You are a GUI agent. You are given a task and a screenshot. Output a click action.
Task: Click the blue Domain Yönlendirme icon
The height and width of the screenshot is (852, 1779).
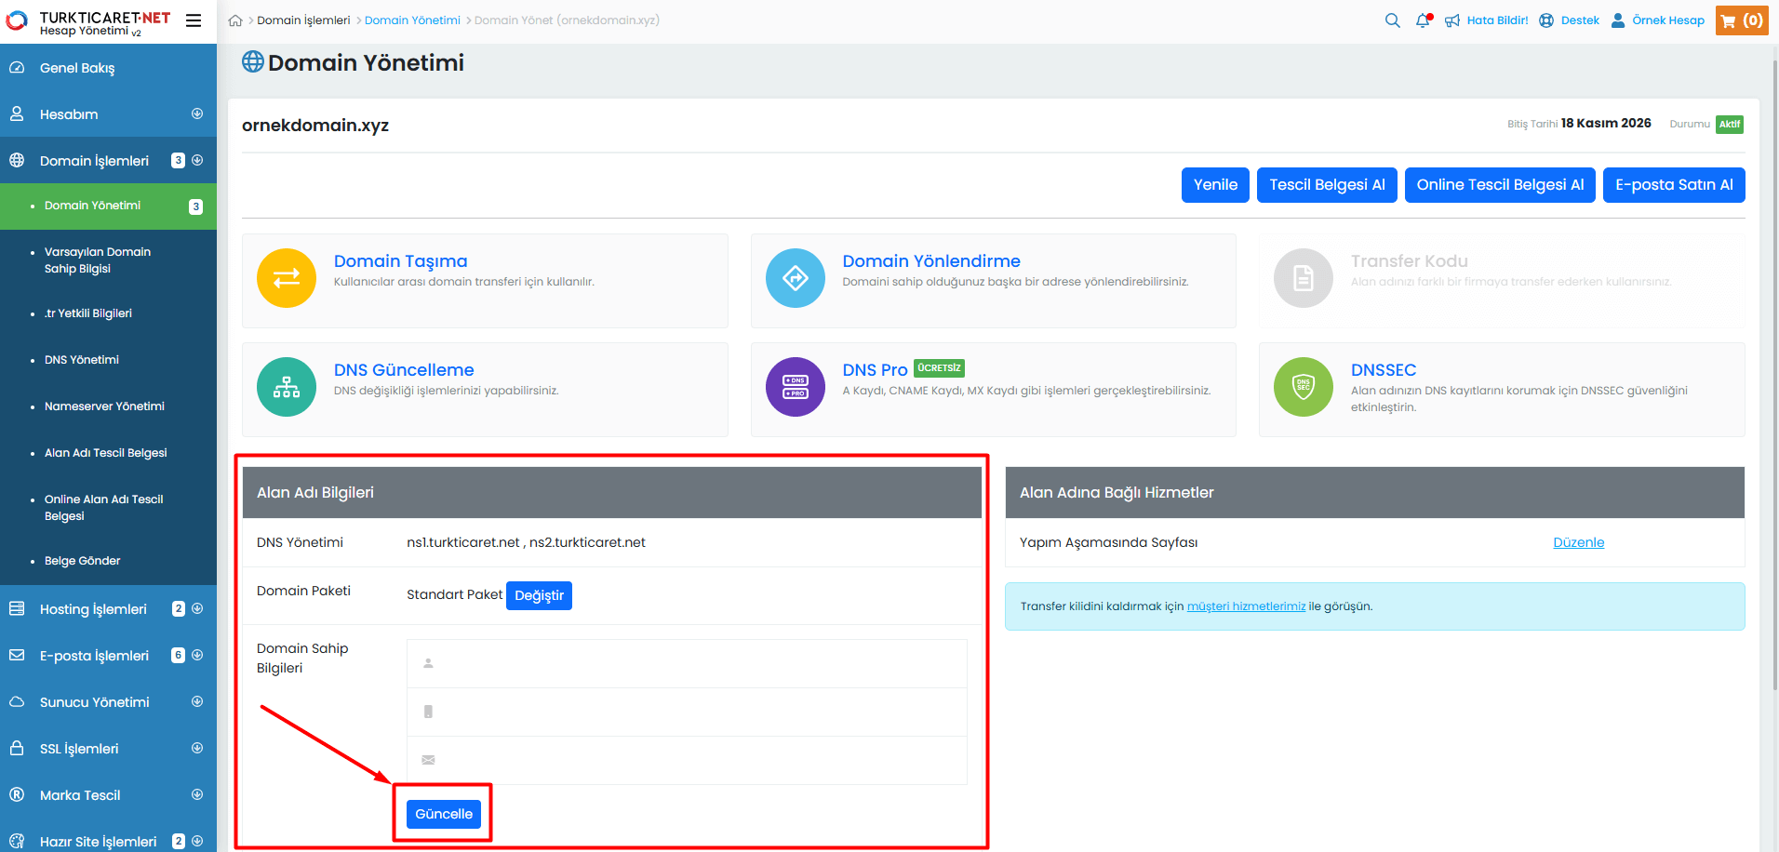(x=795, y=278)
